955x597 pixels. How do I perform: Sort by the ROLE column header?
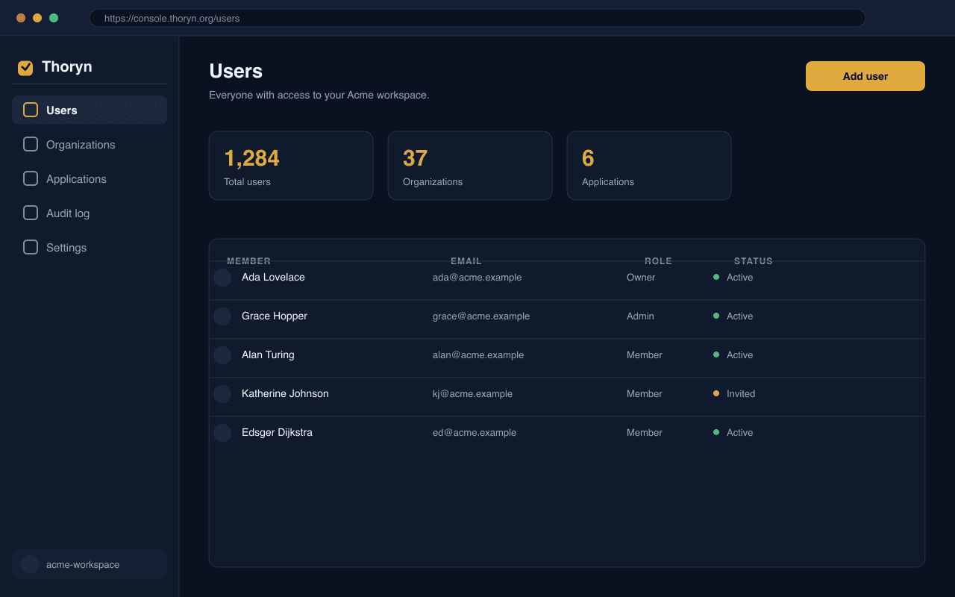(x=659, y=261)
